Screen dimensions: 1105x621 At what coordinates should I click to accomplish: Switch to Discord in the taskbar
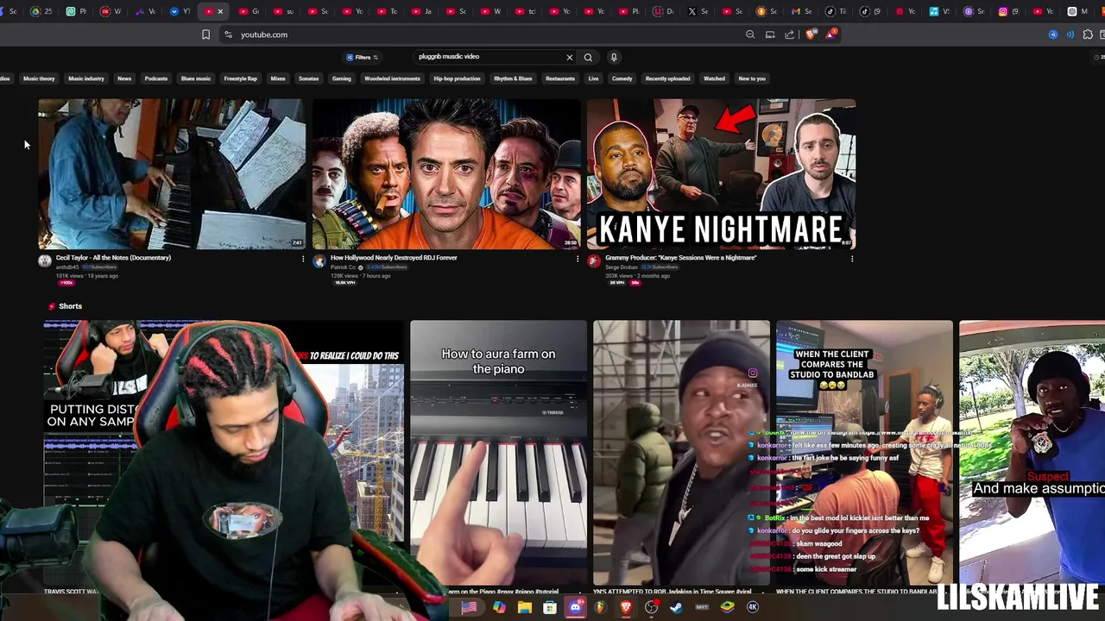(575, 607)
